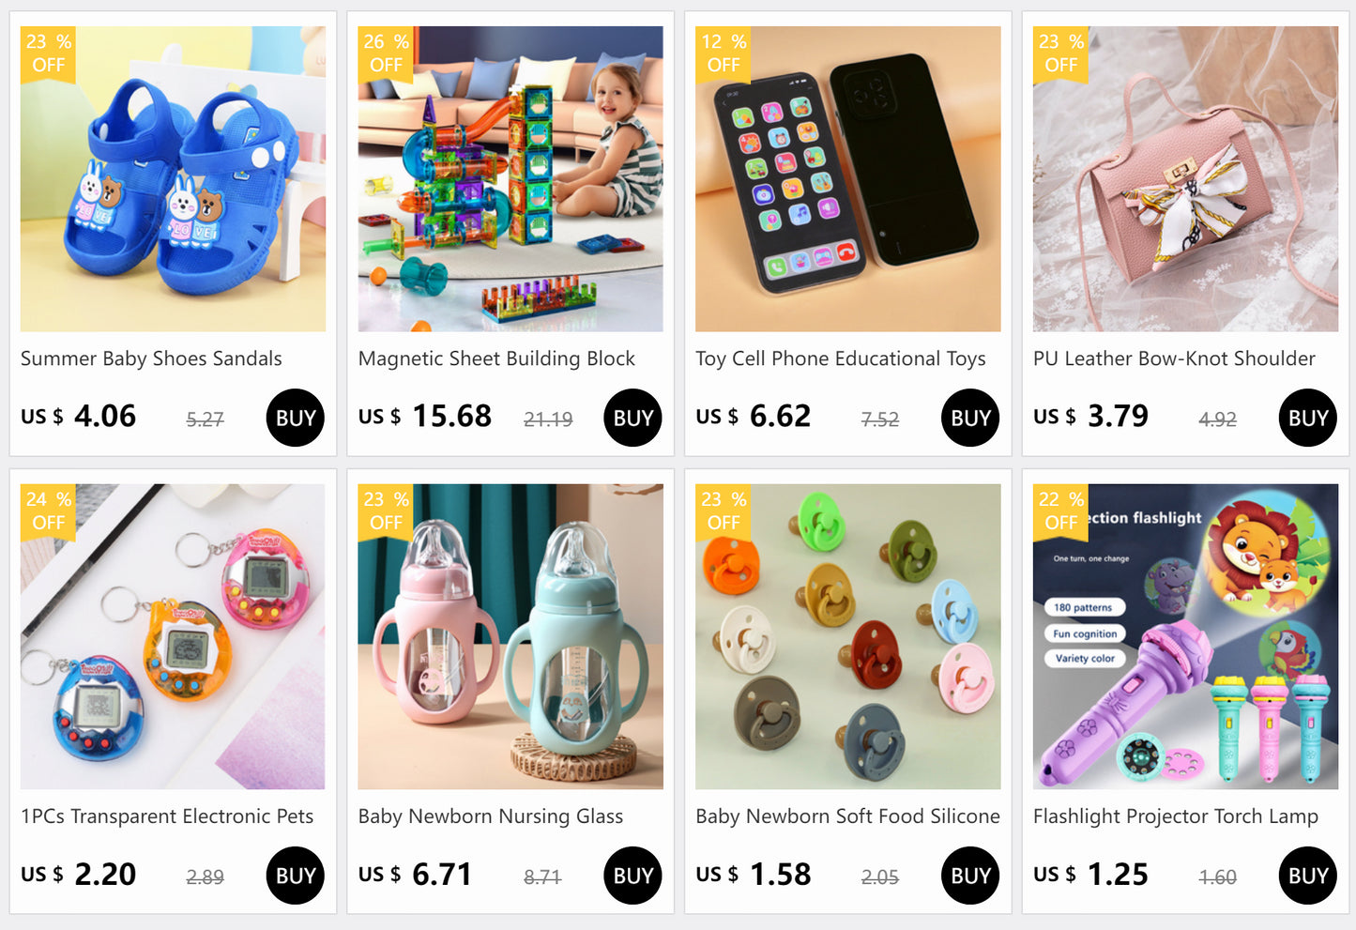Open the electronic pets keychain image

(173, 636)
